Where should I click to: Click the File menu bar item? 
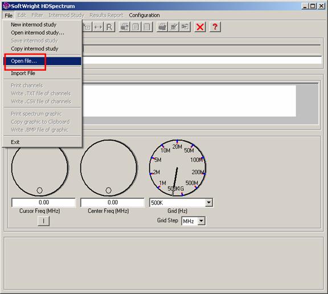(x=9, y=15)
